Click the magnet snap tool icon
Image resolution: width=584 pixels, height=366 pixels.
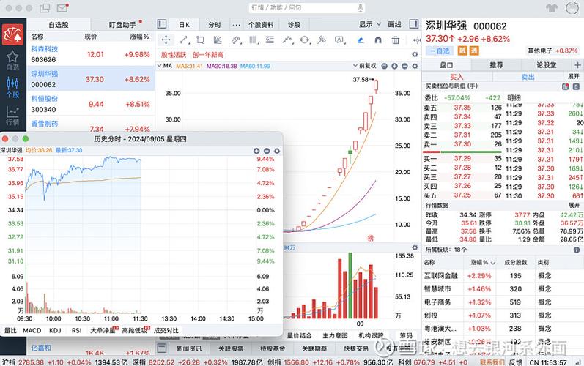(x=378, y=40)
